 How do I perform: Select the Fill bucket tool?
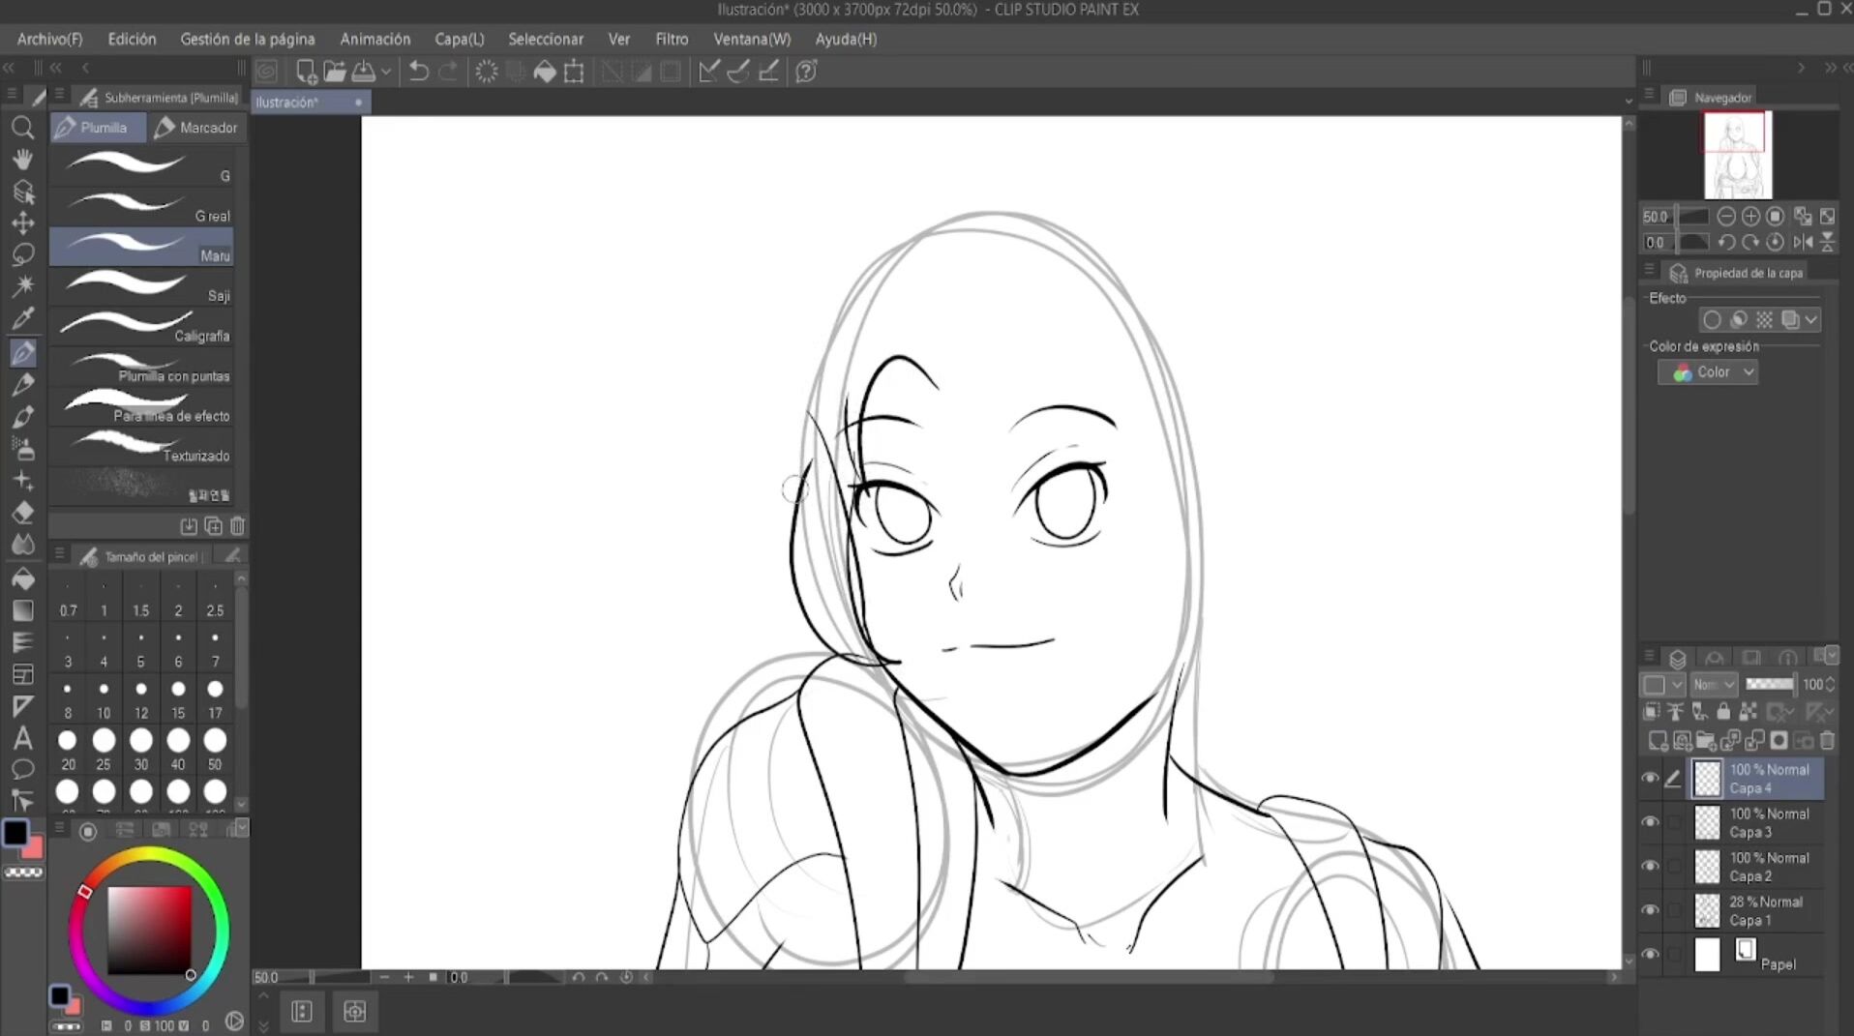22,578
